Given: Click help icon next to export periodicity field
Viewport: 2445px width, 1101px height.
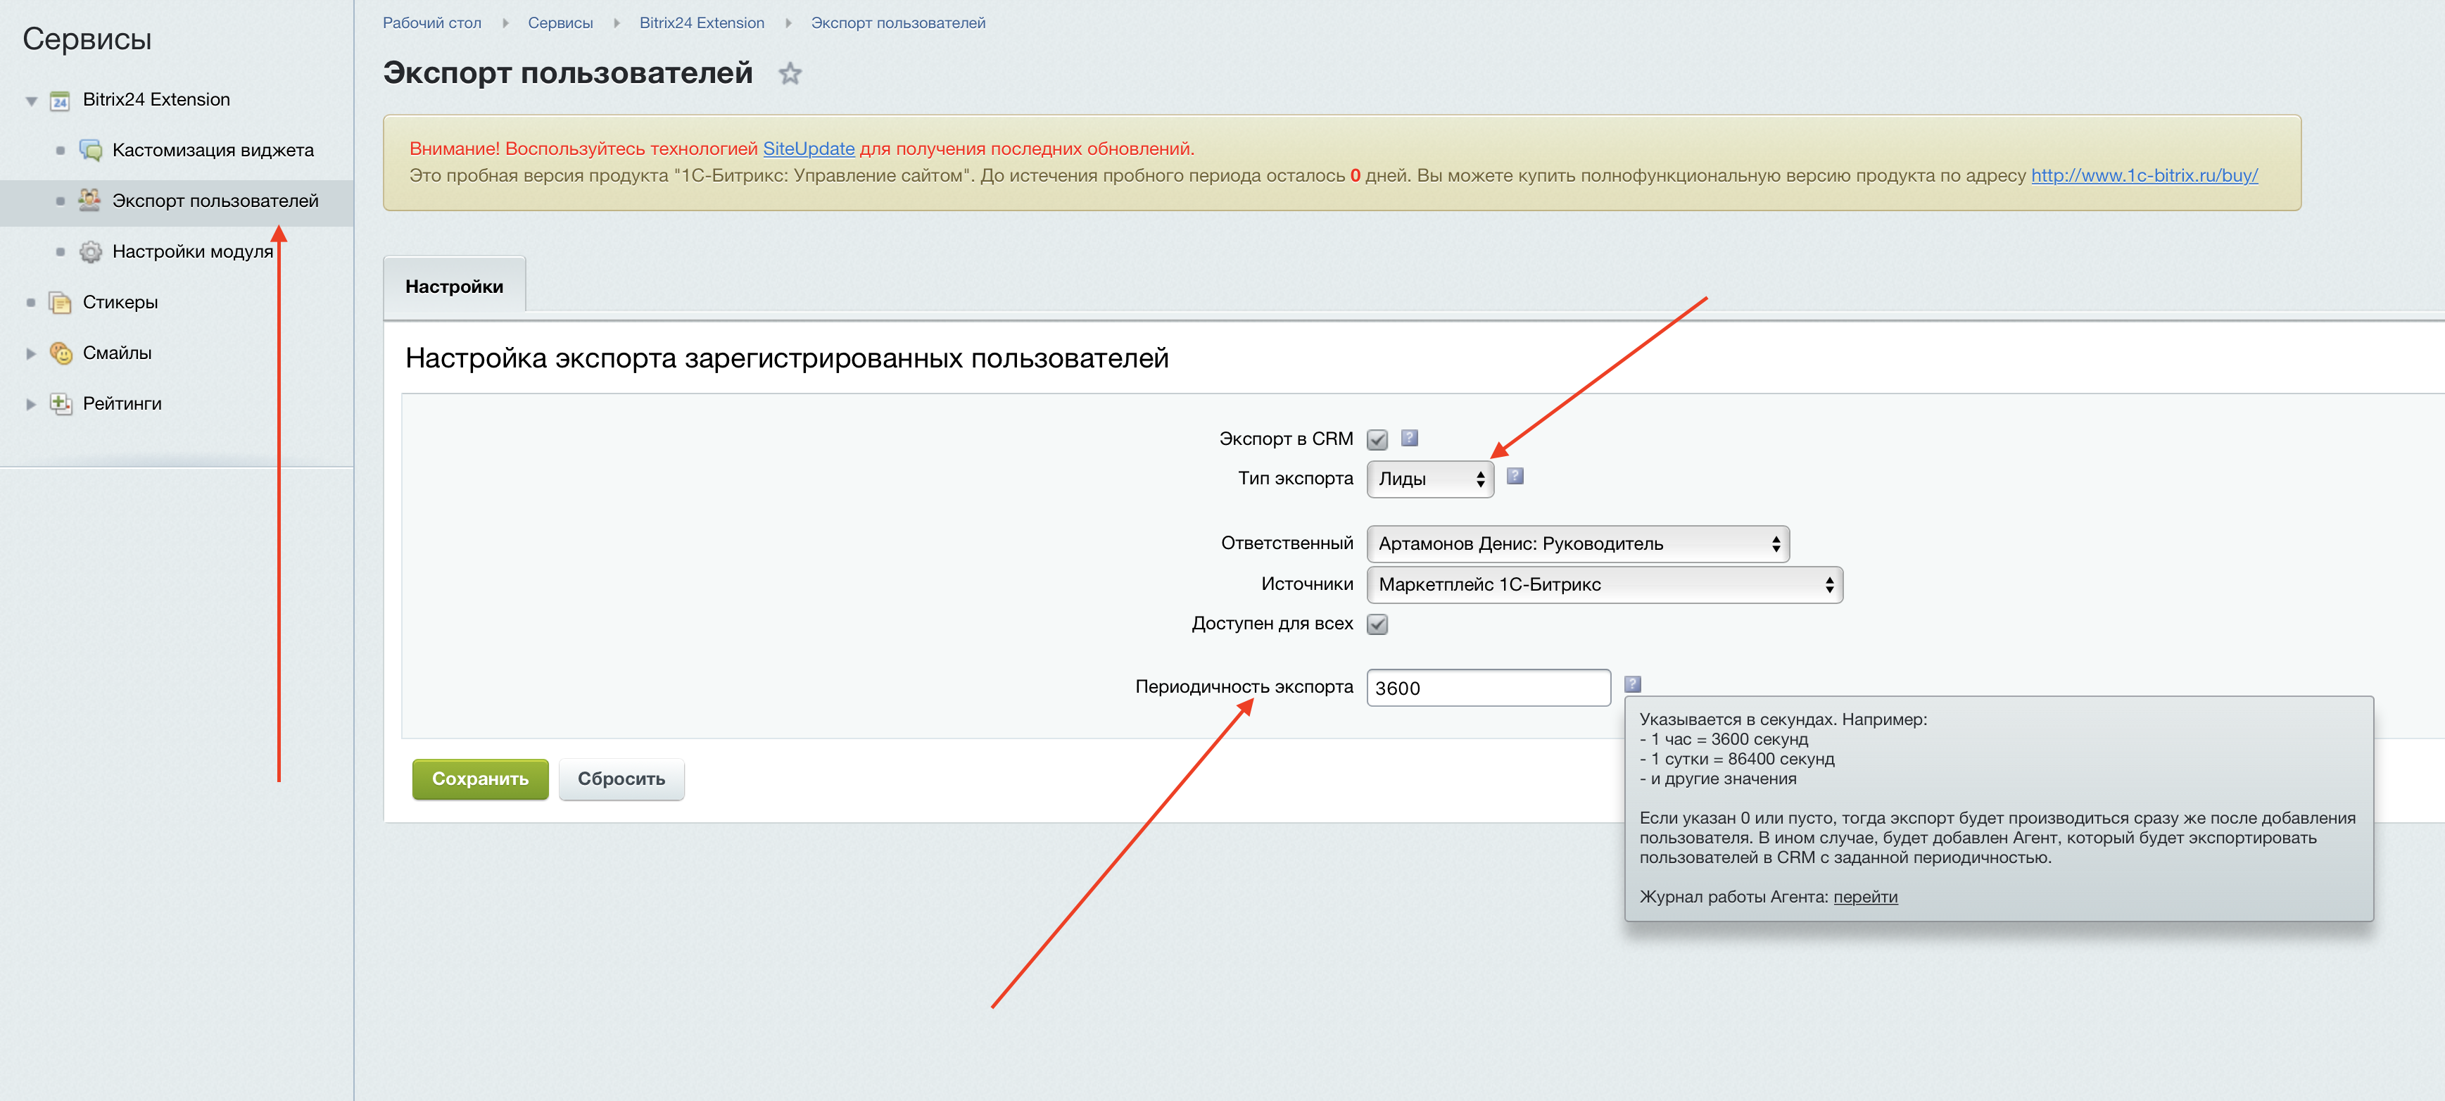Looking at the screenshot, I should 1633,684.
